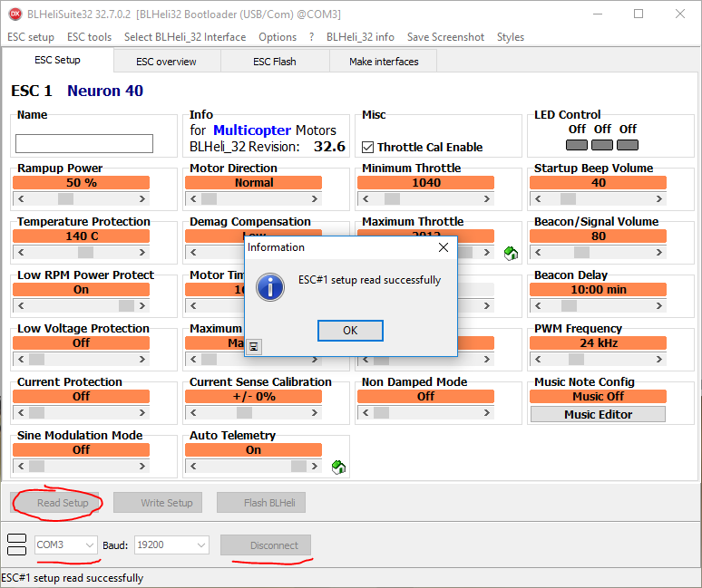Click the Motor Direction Normal value

[x=253, y=182]
